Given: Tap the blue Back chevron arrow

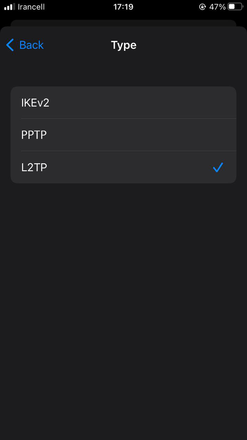Looking at the screenshot, I should point(10,45).
